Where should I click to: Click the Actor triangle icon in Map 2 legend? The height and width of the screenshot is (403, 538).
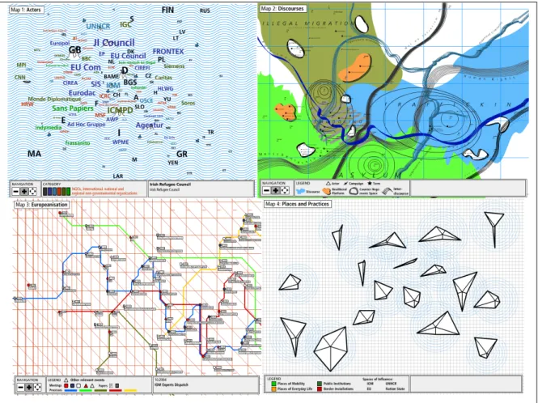[x=328, y=184]
